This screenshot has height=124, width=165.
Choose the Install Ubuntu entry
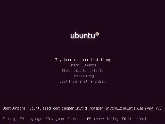pos(82,65)
